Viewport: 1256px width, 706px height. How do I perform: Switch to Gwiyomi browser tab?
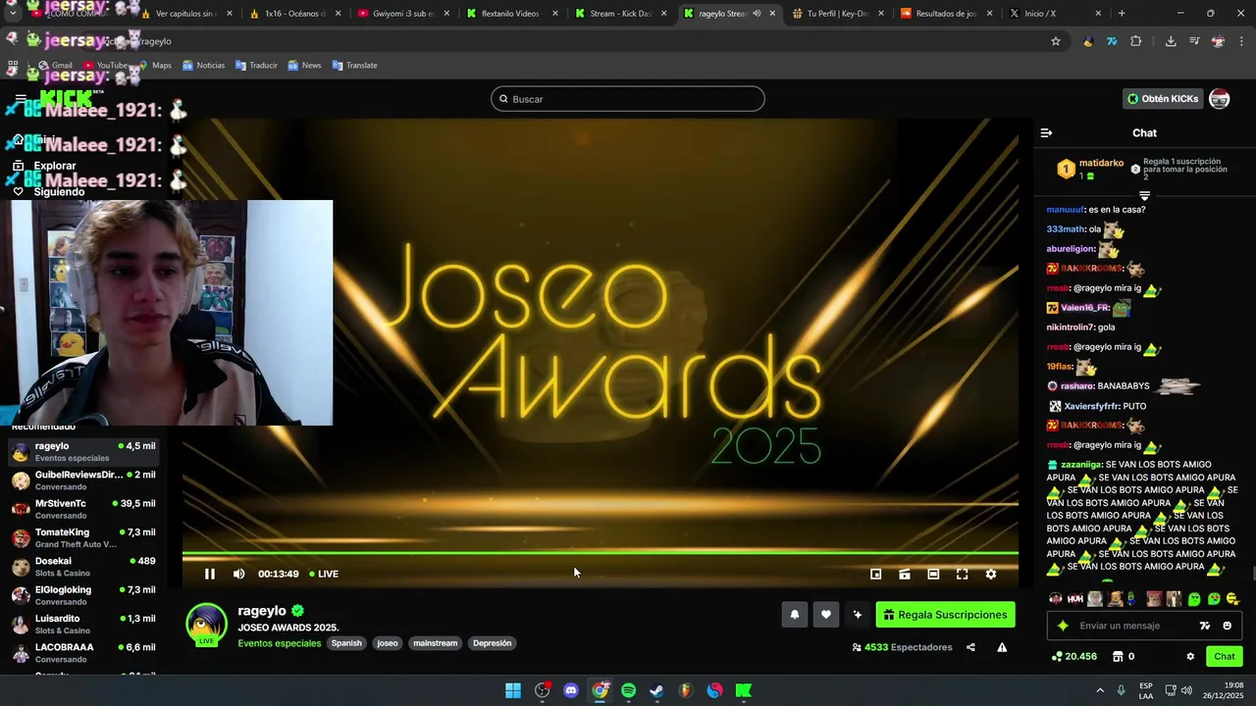click(403, 14)
